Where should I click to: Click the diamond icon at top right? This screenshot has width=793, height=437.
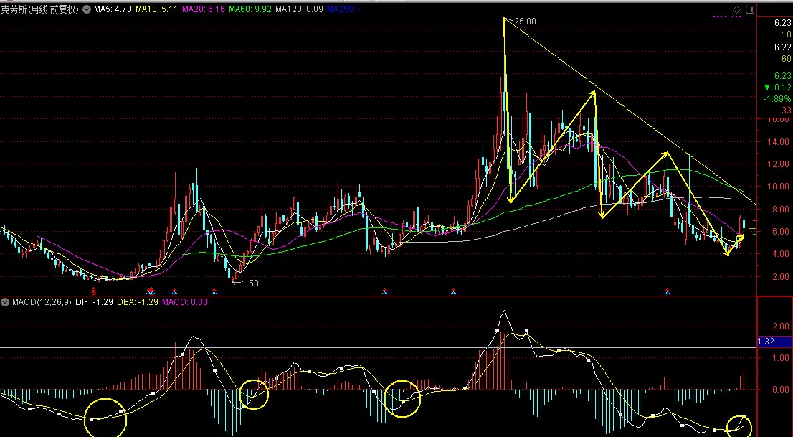click(x=737, y=9)
